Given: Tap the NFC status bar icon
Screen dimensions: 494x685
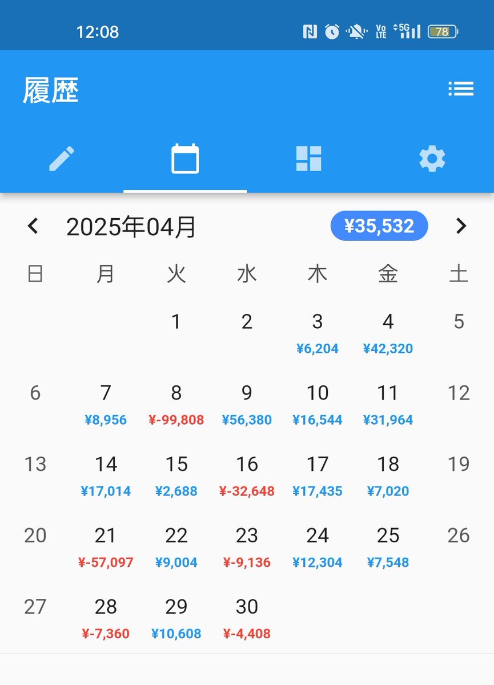Looking at the screenshot, I should 309,32.
